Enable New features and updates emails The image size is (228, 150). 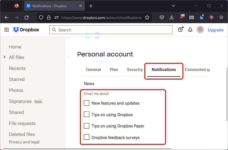(87, 103)
